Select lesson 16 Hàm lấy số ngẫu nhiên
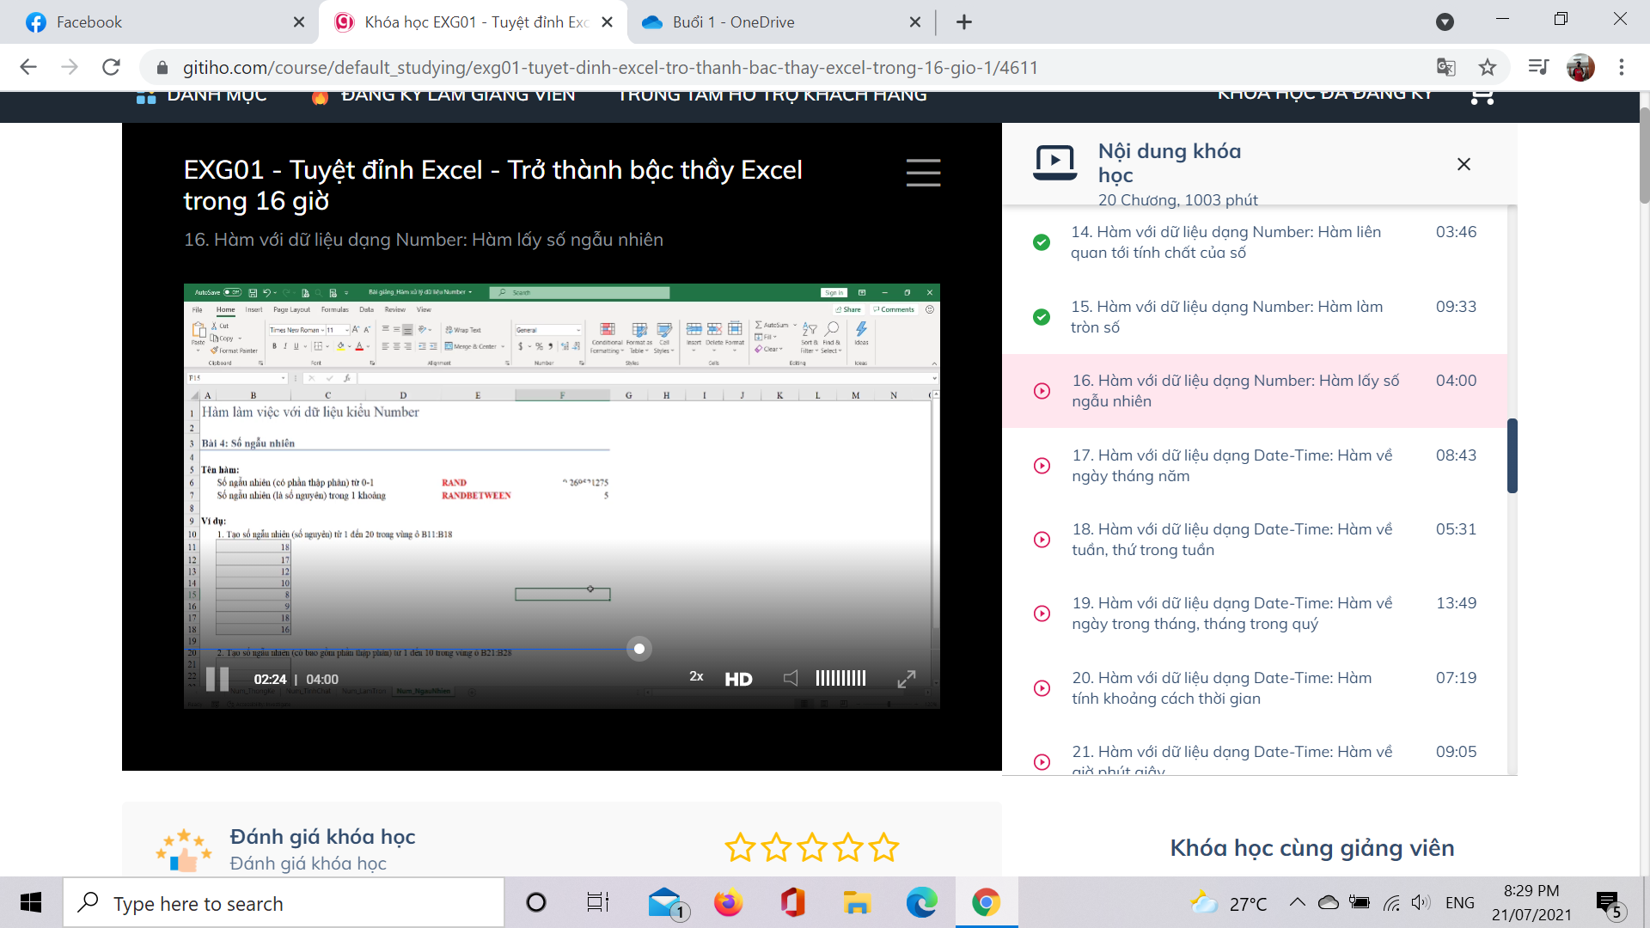This screenshot has width=1650, height=928. tap(1254, 391)
